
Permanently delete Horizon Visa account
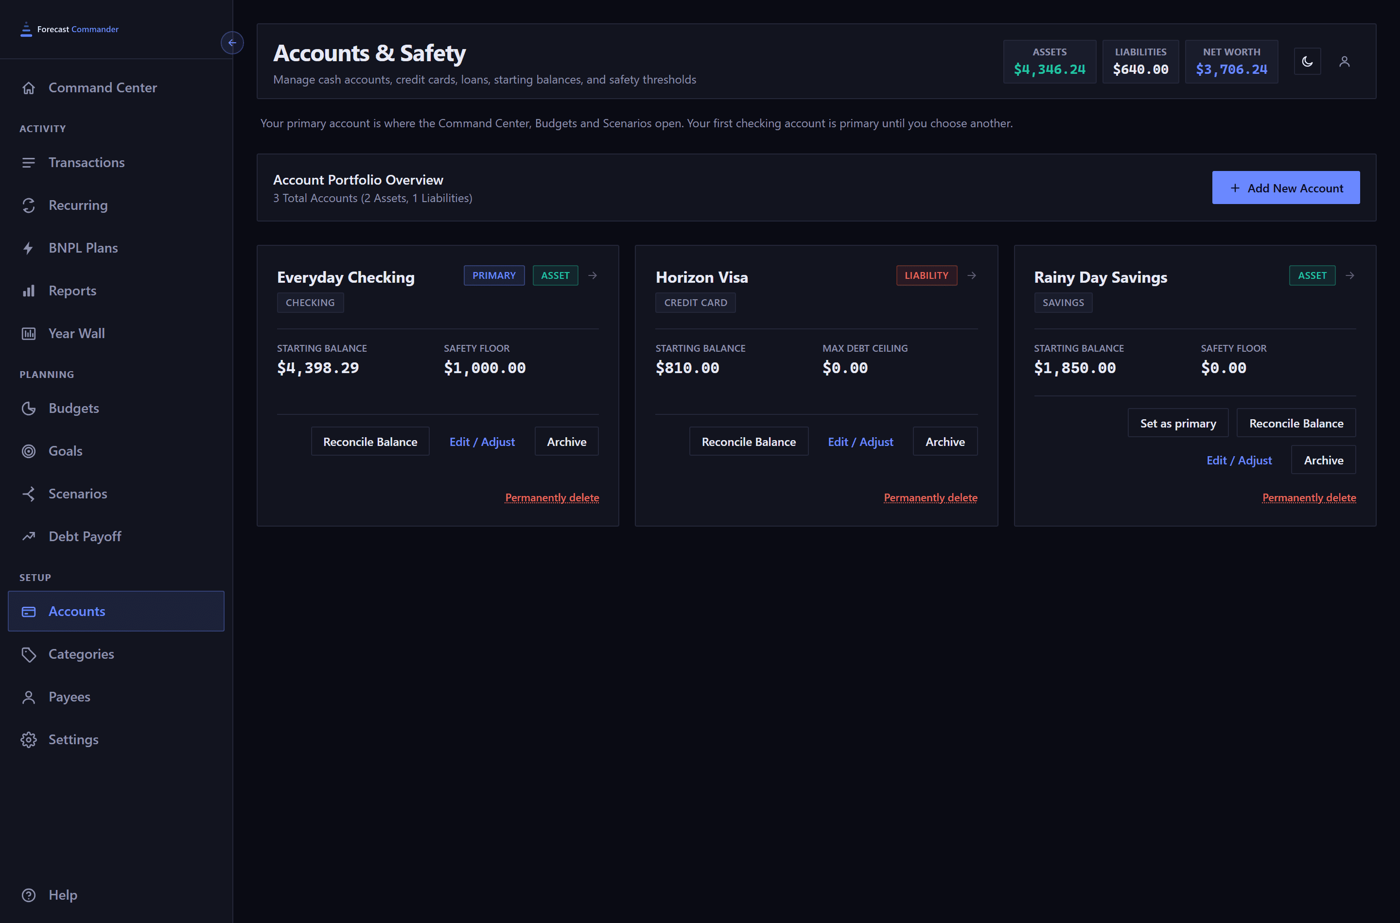[930, 497]
